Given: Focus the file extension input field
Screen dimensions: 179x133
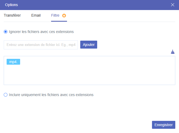Looking at the screenshot, I should click(x=41, y=45).
